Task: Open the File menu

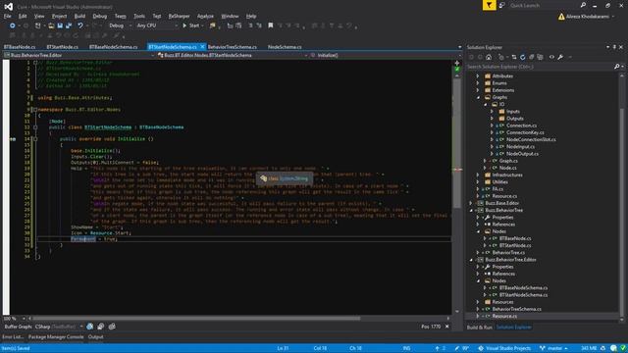Action: [8, 17]
